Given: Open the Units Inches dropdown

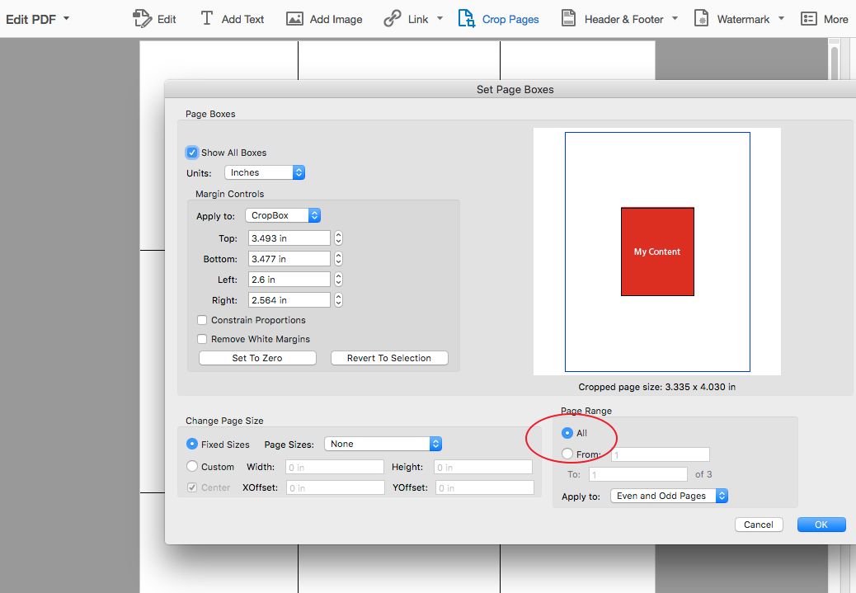Looking at the screenshot, I should pos(265,172).
